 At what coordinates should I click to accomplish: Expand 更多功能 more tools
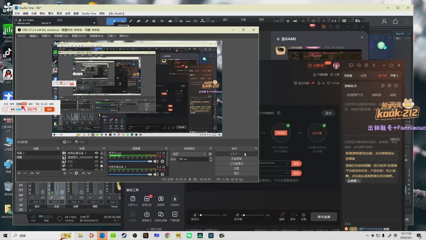point(154,229)
